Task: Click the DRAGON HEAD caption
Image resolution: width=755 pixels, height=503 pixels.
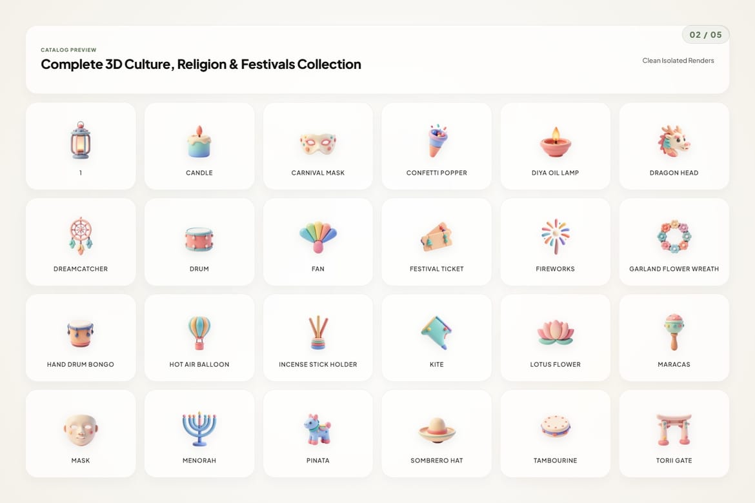Action: coord(674,173)
